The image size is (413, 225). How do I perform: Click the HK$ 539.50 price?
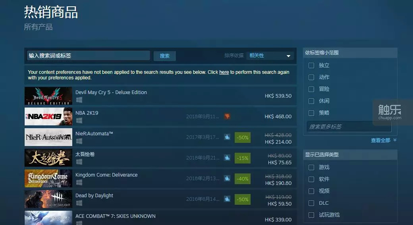pos(278,96)
